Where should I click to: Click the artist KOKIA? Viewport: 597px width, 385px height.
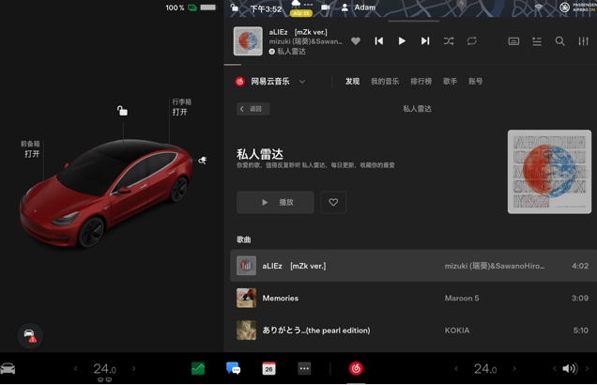point(457,331)
